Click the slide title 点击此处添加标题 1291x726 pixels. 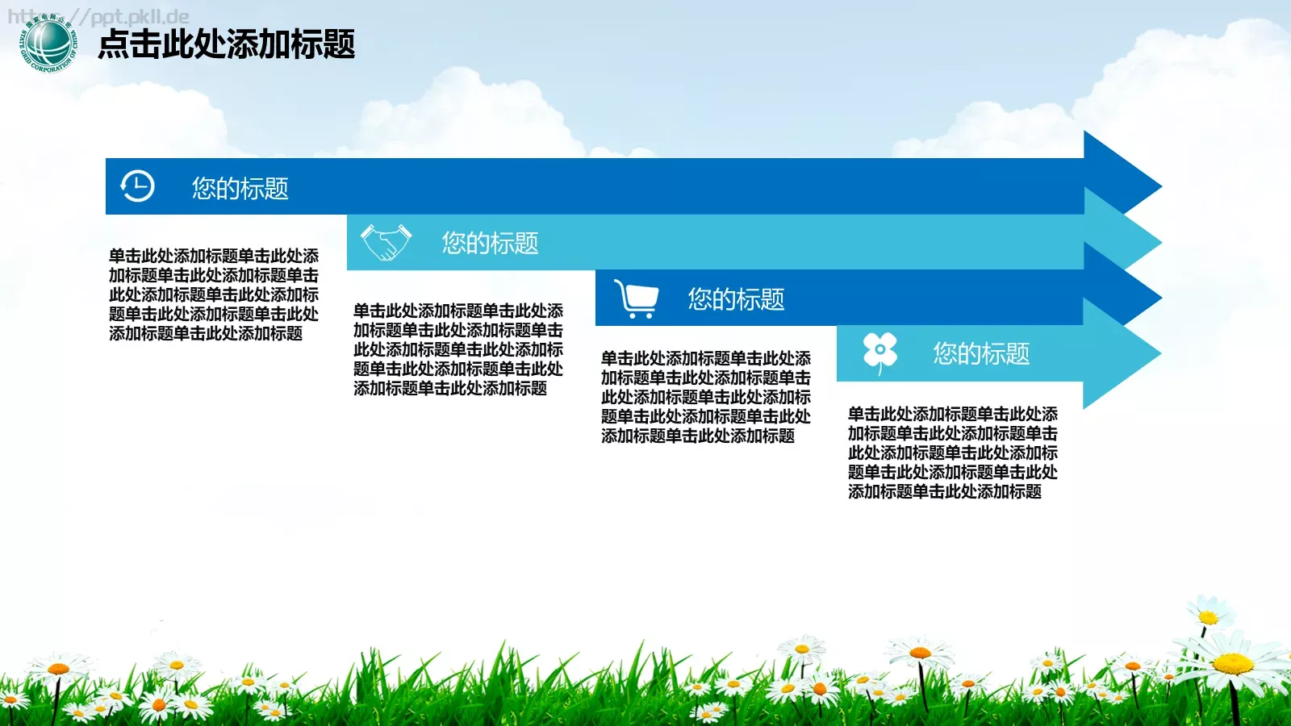[227, 44]
